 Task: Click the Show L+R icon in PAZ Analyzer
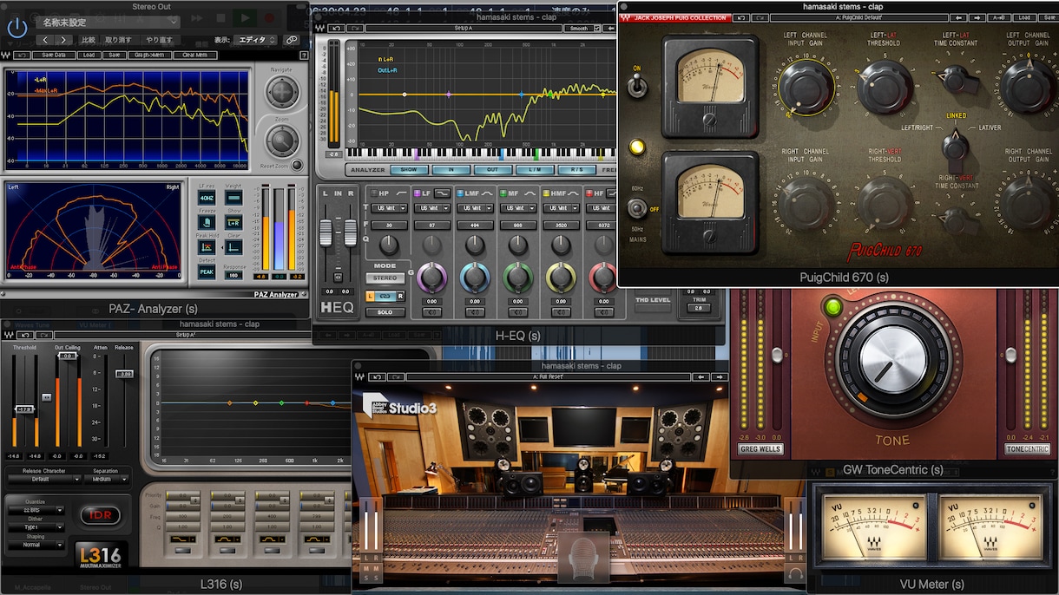[x=234, y=223]
